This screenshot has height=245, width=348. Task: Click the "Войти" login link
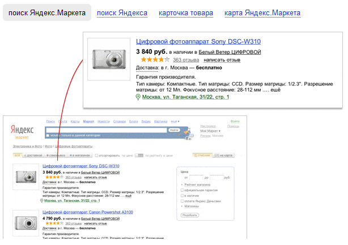coord(235,122)
